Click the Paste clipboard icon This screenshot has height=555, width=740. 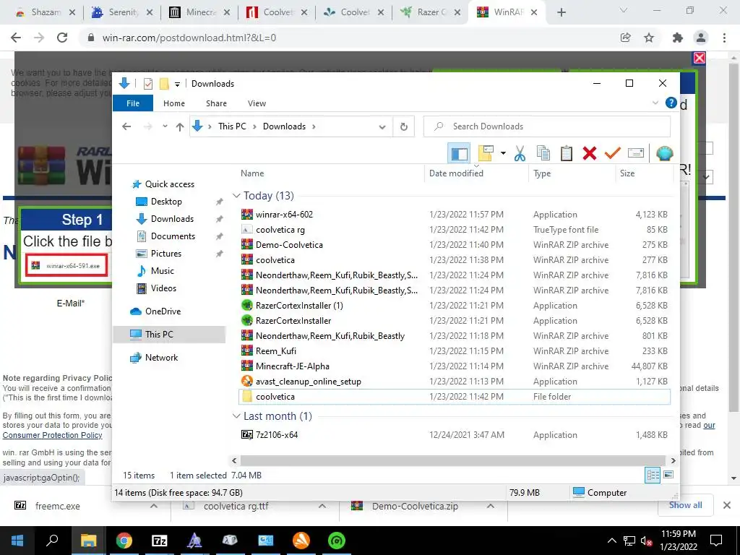tap(567, 153)
